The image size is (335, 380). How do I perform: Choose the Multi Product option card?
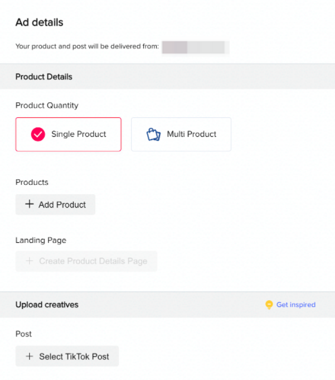[181, 134]
